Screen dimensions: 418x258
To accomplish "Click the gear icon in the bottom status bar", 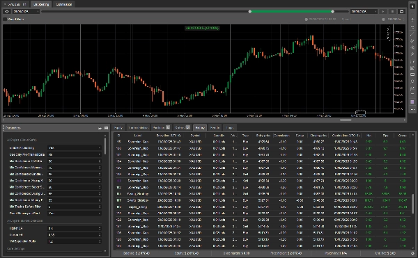I will (412, 253).
